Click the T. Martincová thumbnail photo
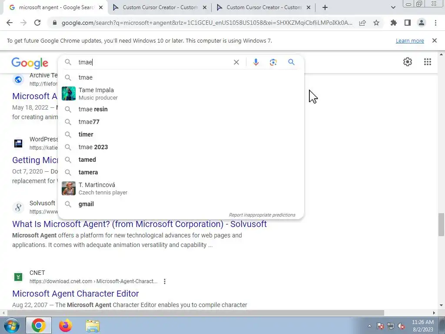This screenshot has height=334, width=445. click(x=69, y=188)
